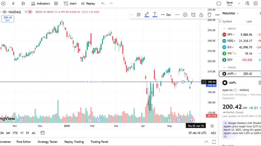Toggle the chart layout square icon near Save

[219, 3]
